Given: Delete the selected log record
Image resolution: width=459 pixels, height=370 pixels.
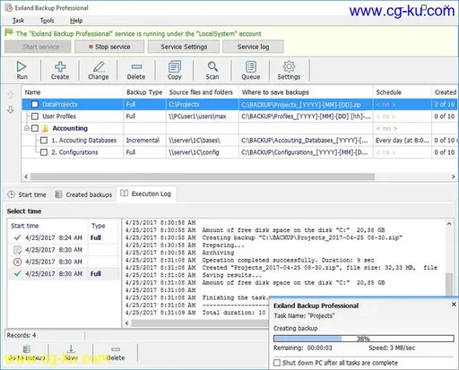Looking at the screenshot, I should click(116, 353).
